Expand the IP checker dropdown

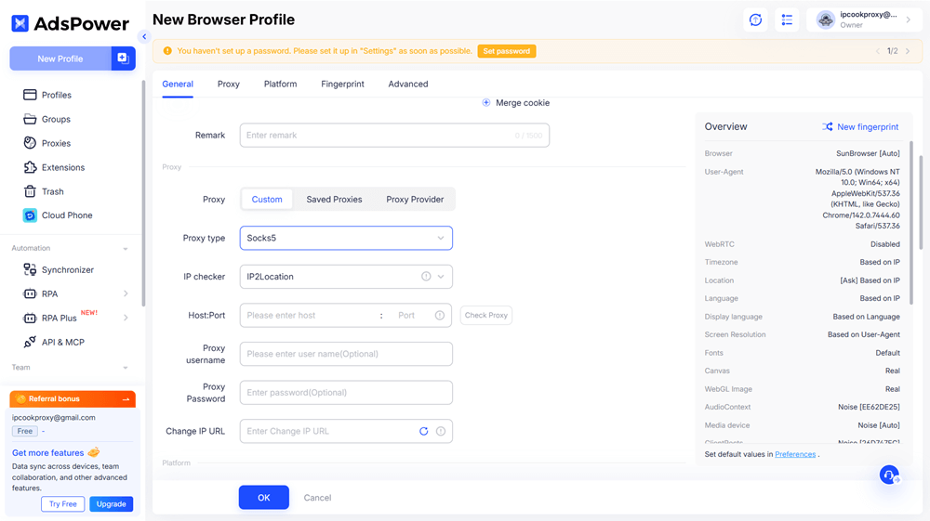(x=441, y=277)
